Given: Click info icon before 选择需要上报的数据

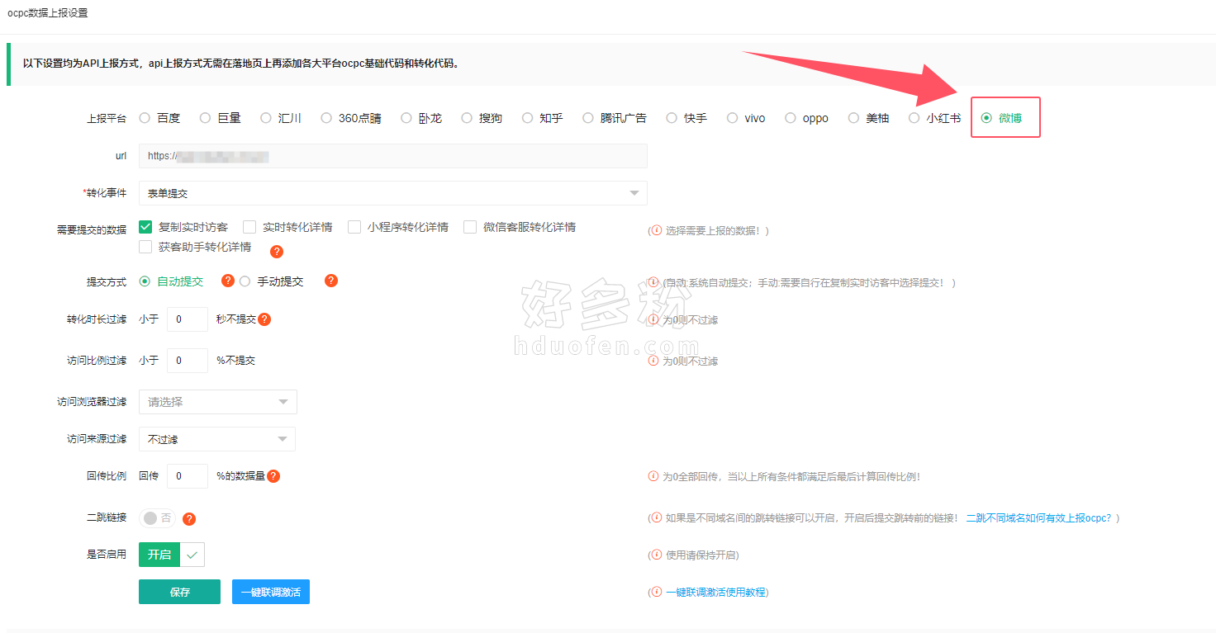Looking at the screenshot, I should point(657,230).
